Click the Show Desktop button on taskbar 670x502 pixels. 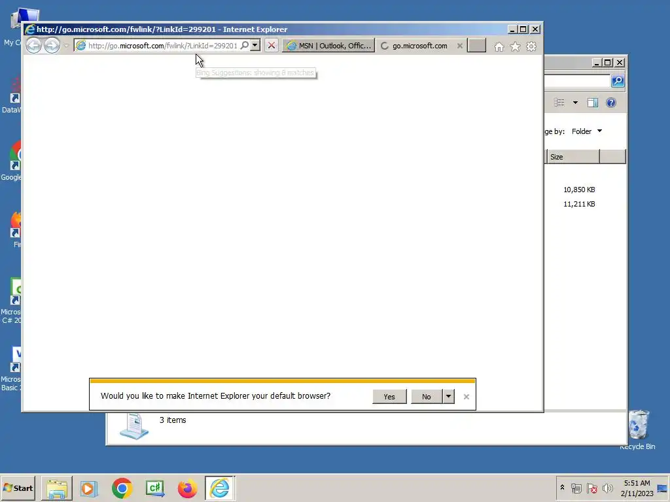click(x=663, y=488)
